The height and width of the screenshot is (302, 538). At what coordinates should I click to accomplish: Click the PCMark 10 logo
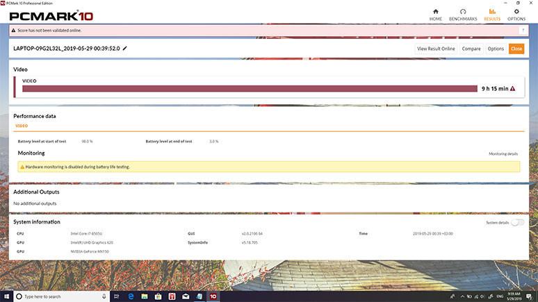51,16
